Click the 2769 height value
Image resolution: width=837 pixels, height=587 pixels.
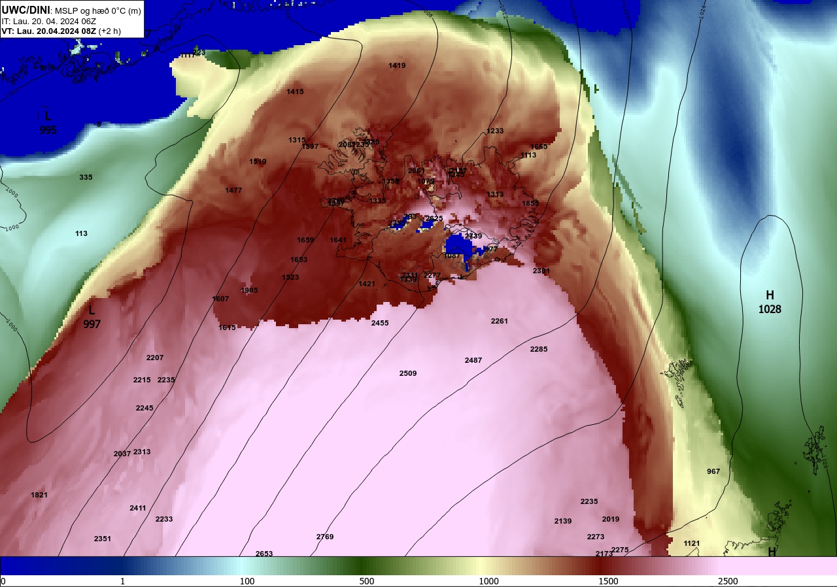(x=325, y=537)
